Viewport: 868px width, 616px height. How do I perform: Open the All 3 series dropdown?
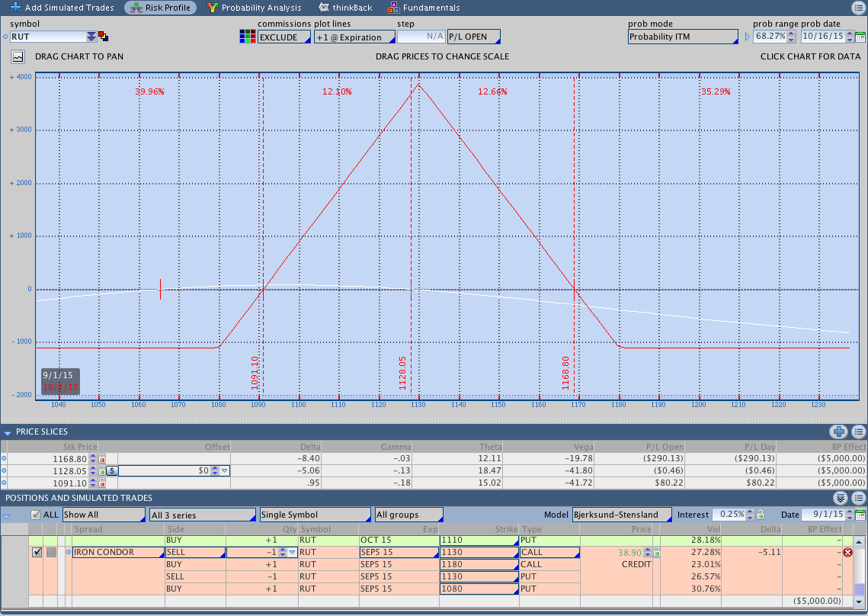coord(203,515)
